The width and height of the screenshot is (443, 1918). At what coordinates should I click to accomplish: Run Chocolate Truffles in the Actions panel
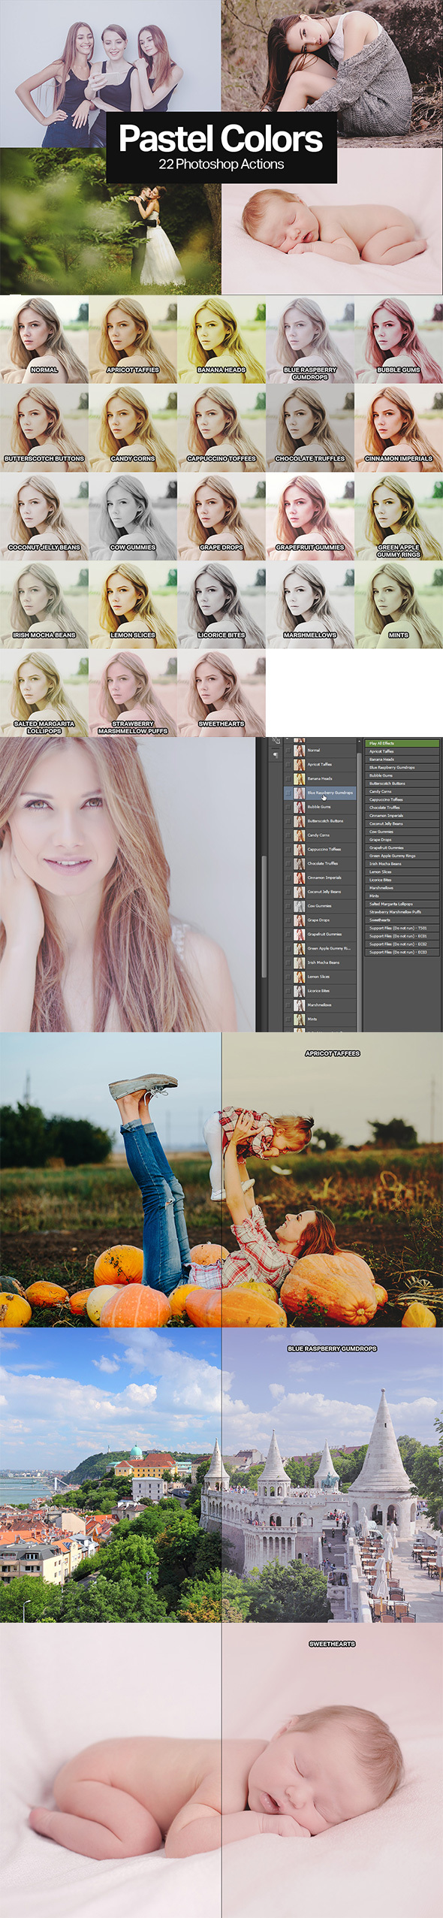click(x=402, y=808)
